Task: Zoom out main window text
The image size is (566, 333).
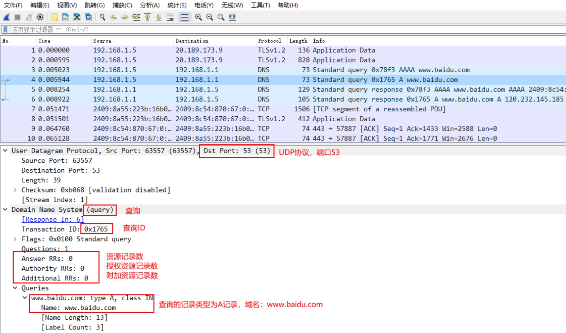Action: tap(210, 17)
